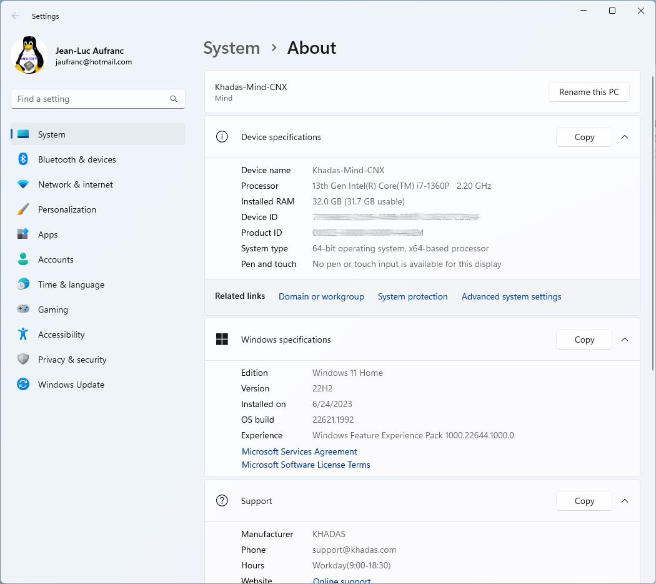
Task: Open System protection link
Action: (412, 296)
